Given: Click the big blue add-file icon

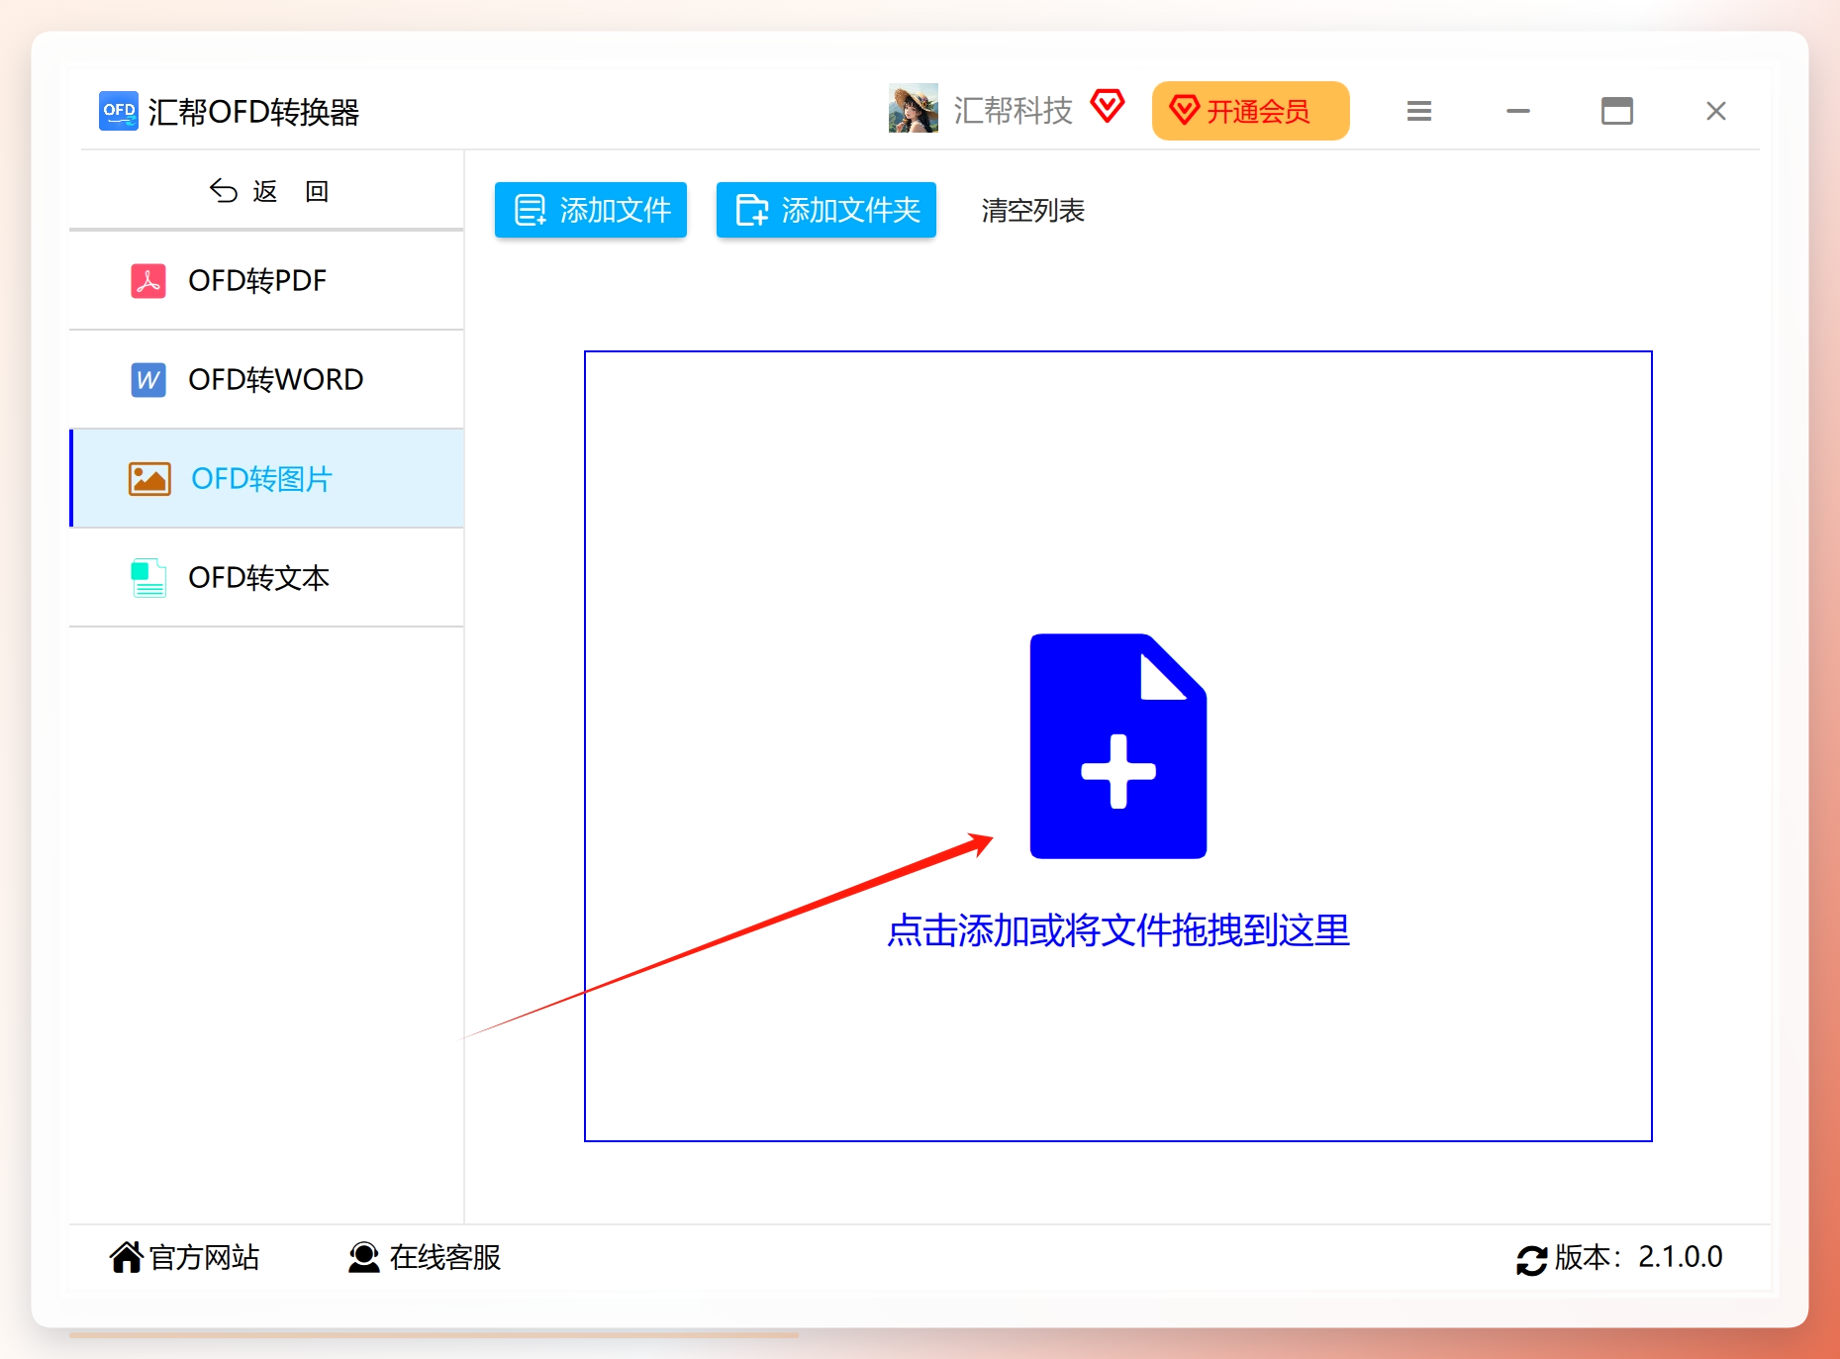Looking at the screenshot, I should [1118, 746].
